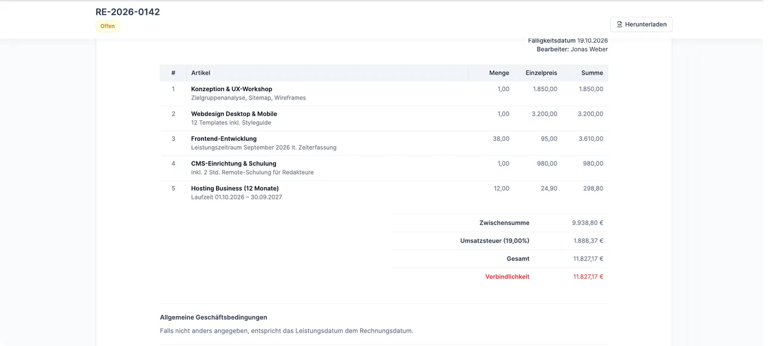This screenshot has width=768, height=346.
Task: Click the Gesamt label
Action: (x=518, y=259)
